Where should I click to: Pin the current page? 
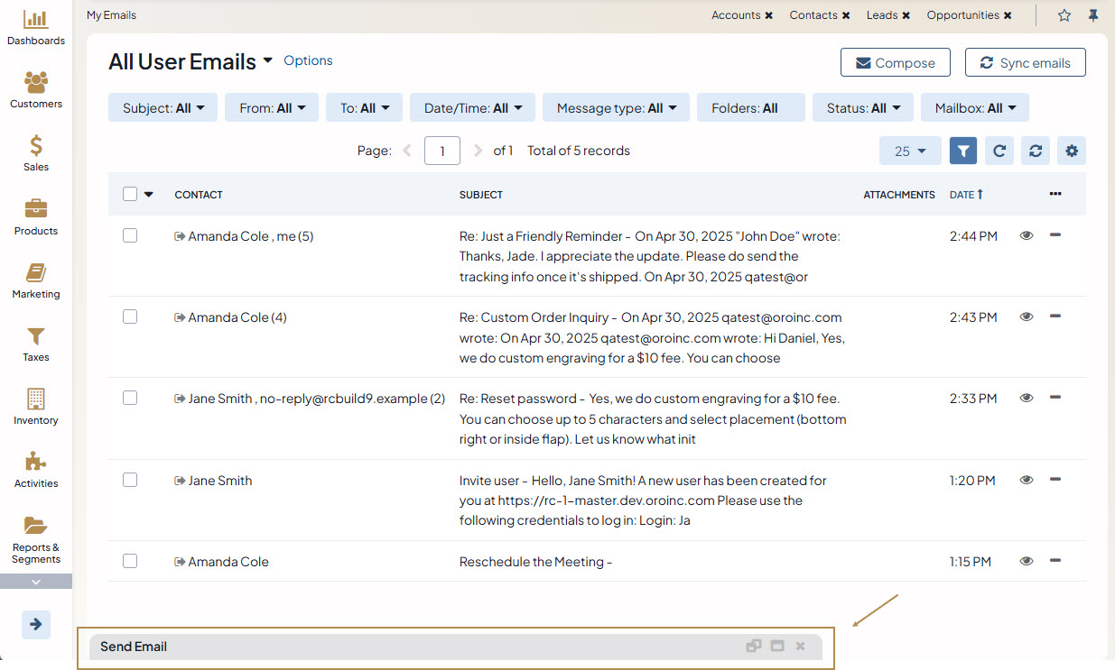[1093, 15]
